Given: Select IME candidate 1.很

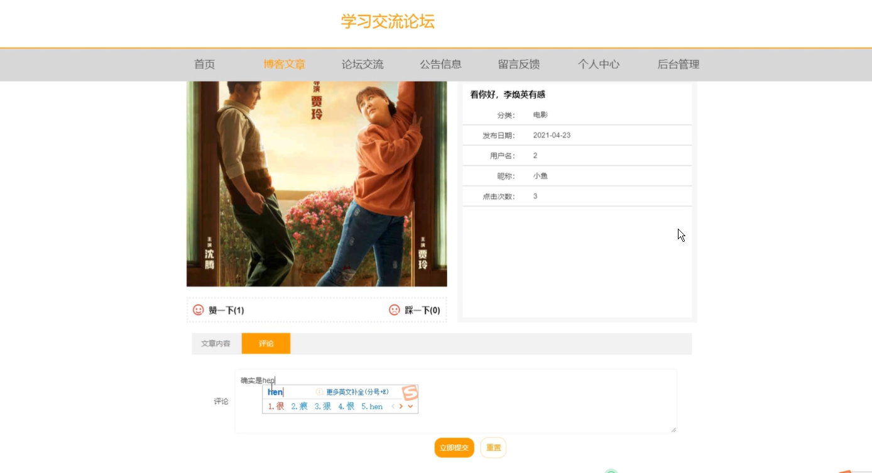Looking at the screenshot, I should tap(276, 406).
